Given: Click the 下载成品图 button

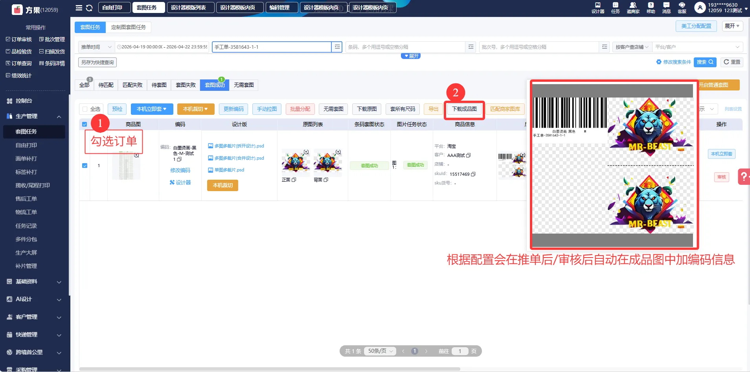Looking at the screenshot, I should [464, 109].
